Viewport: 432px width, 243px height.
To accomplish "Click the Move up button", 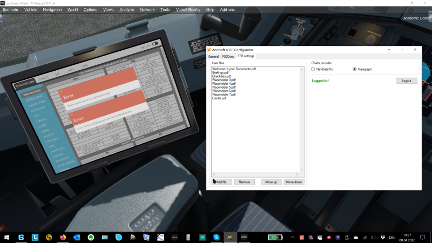I will tap(271, 182).
